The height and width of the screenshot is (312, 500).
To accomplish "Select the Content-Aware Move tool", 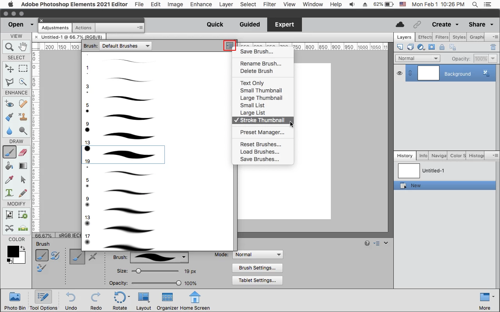I will tap(9, 228).
